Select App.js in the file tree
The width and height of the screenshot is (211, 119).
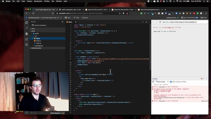pos(47,38)
